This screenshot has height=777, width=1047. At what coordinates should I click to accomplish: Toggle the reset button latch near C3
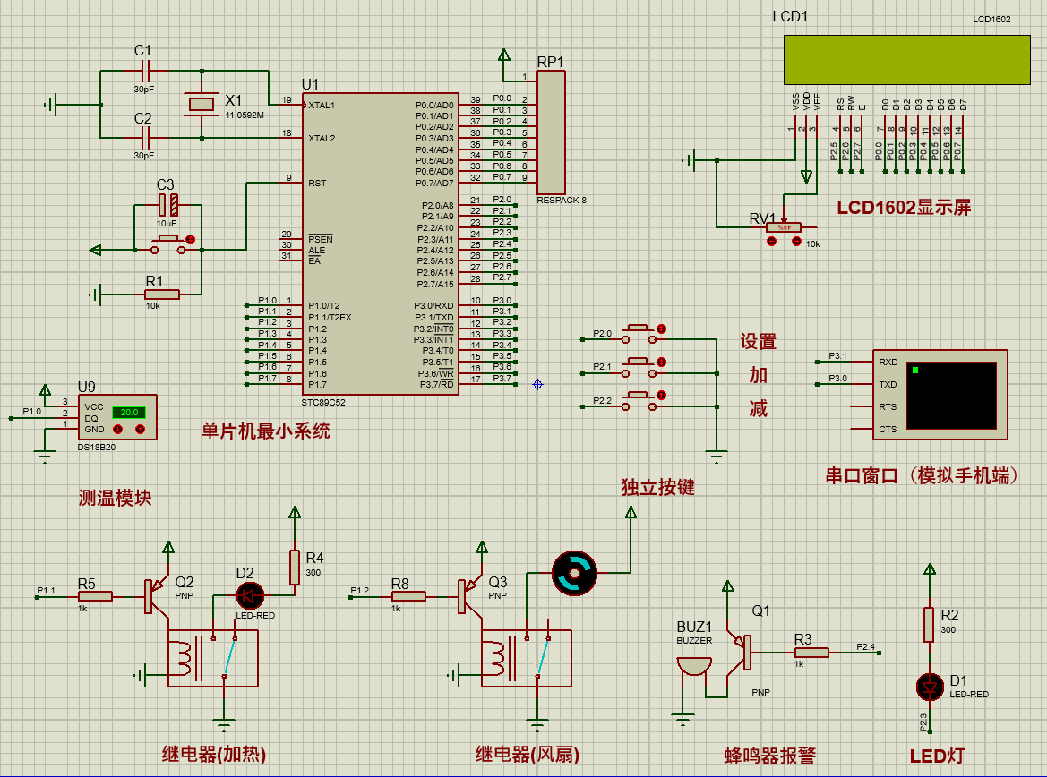pos(189,239)
